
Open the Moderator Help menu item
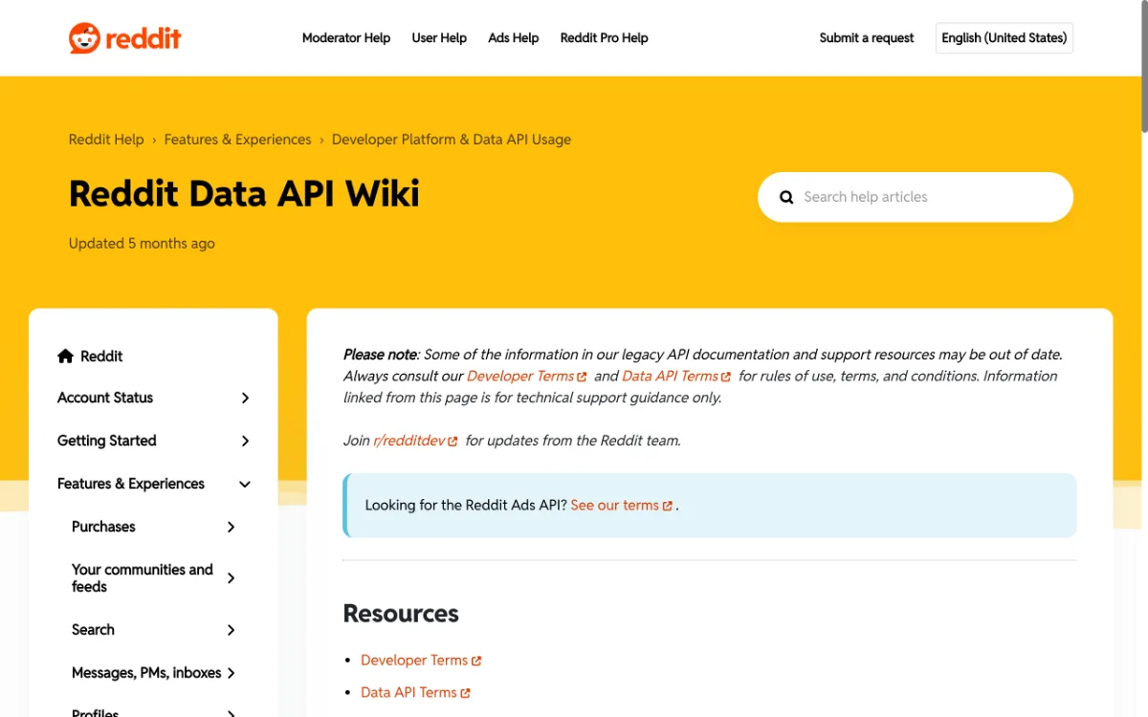(346, 38)
